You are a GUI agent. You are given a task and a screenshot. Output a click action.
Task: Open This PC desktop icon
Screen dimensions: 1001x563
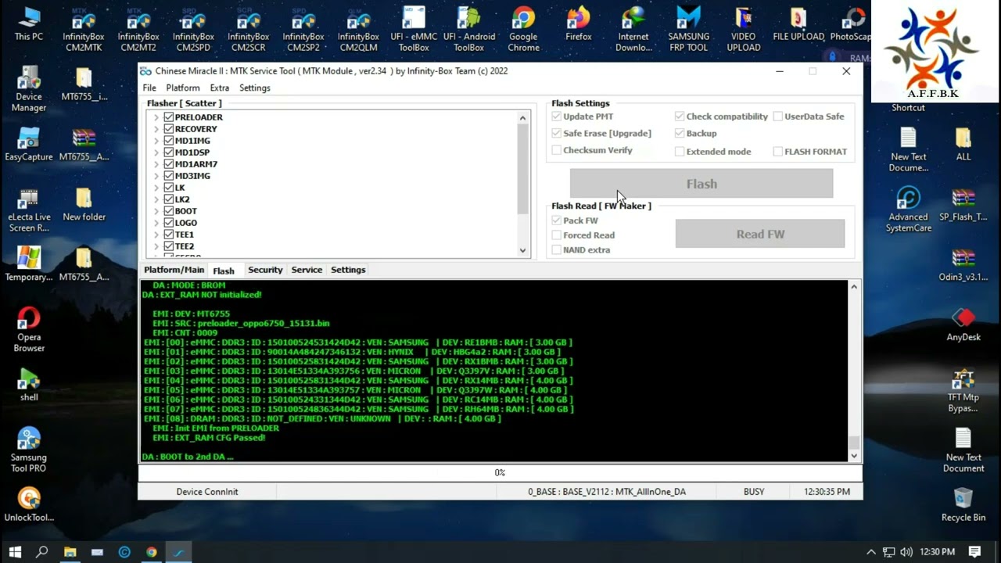(29, 23)
